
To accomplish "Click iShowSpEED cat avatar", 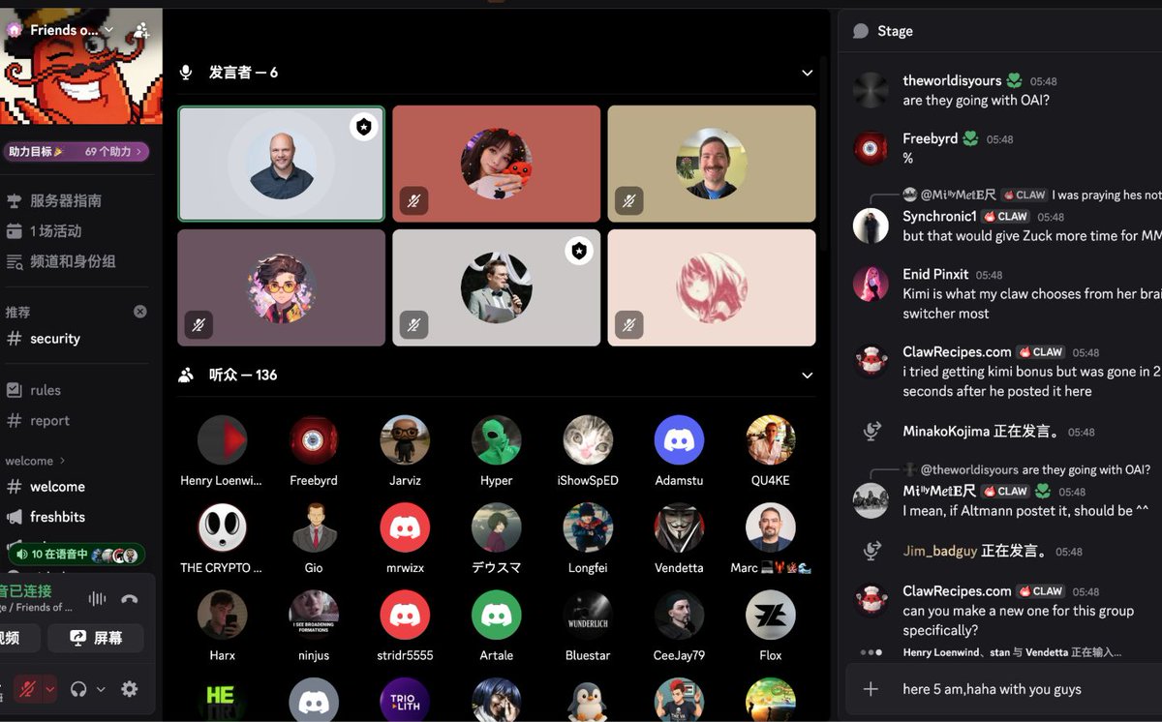I will point(588,441).
